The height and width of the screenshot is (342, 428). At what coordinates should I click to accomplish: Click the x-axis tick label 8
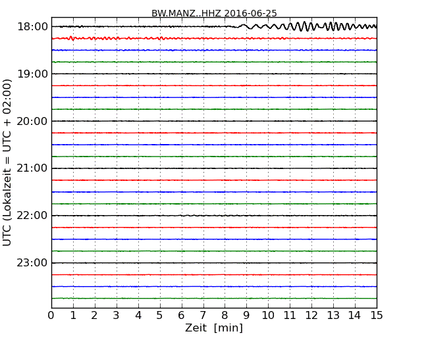(225, 316)
